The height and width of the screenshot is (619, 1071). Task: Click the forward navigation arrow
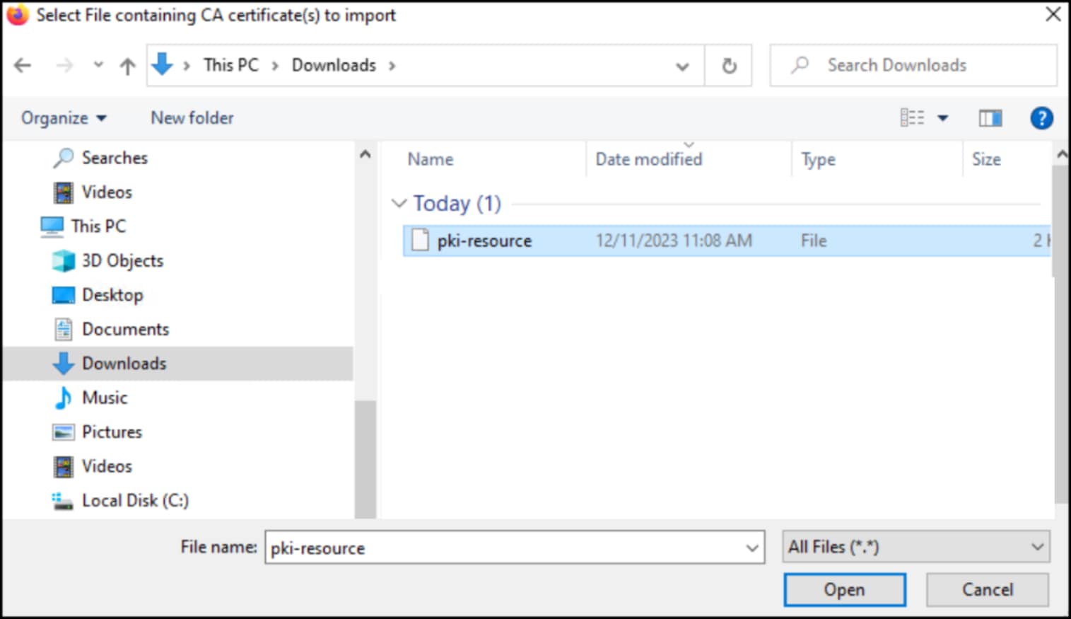[64, 66]
